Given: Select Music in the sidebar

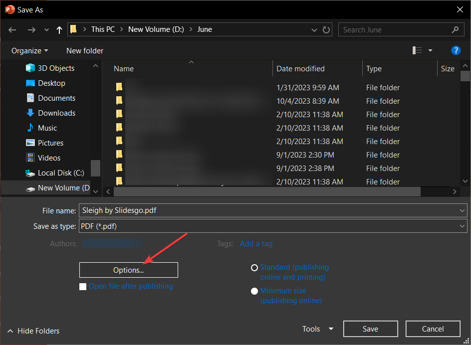Looking at the screenshot, I should (41, 128).
